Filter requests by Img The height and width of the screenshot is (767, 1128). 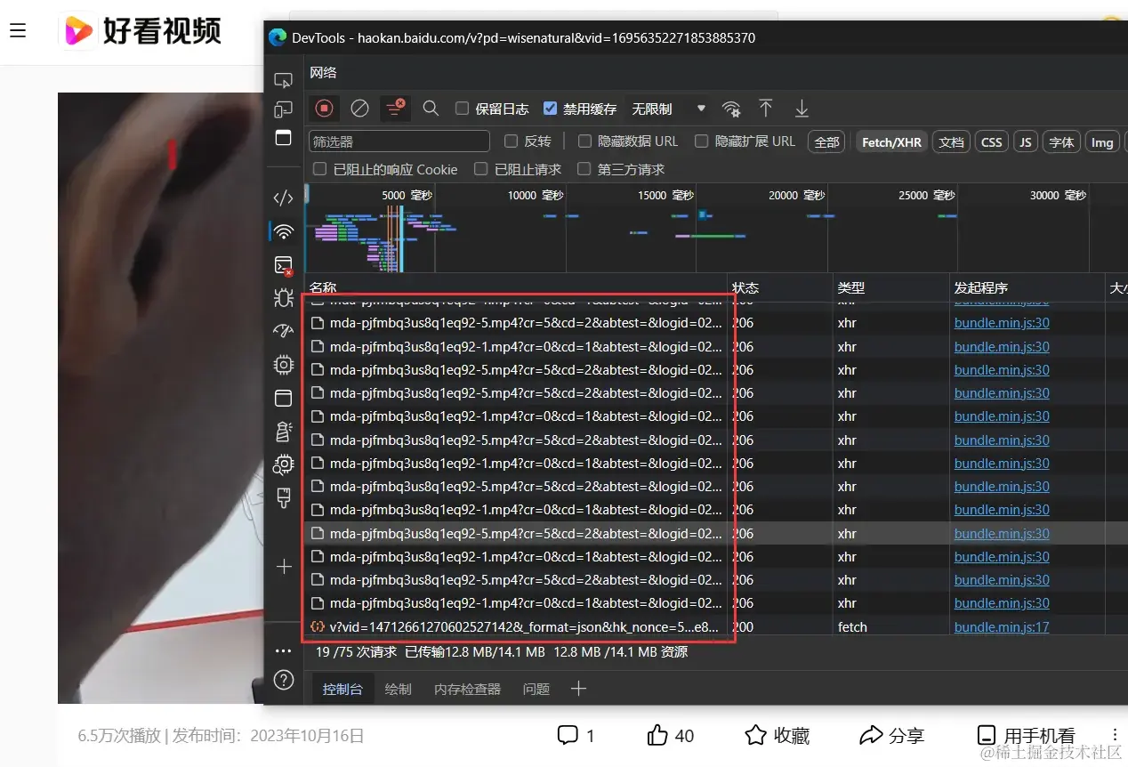click(x=1102, y=141)
